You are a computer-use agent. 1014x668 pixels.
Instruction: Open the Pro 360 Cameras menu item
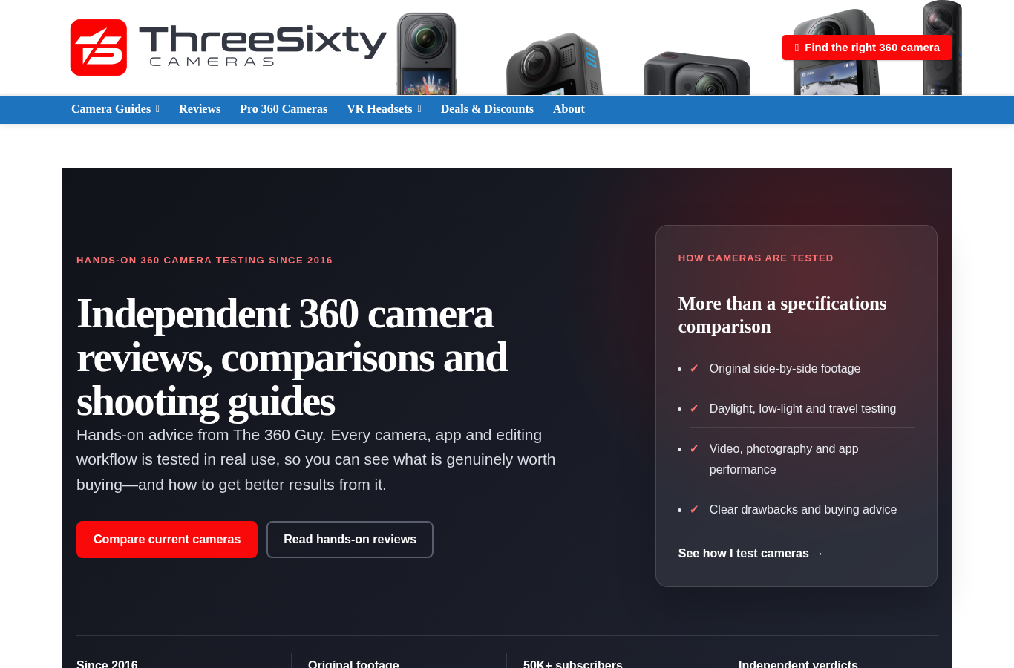(x=284, y=109)
